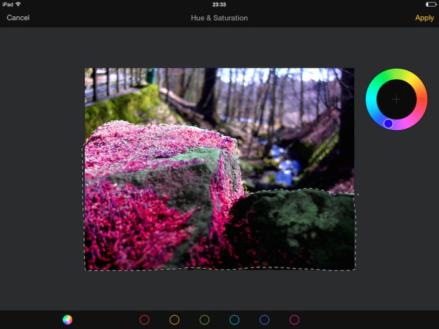
Task: Set hue to green on the color wheel
Action: point(384,77)
